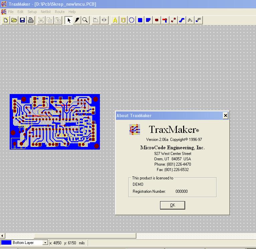The width and height of the screenshot is (256, 249).
Task: Select the Zoom magnifier tool
Action: [x=85, y=20]
